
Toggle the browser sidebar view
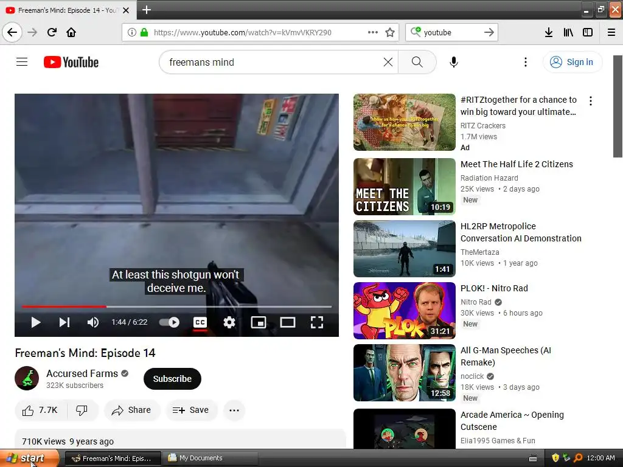coord(588,32)
